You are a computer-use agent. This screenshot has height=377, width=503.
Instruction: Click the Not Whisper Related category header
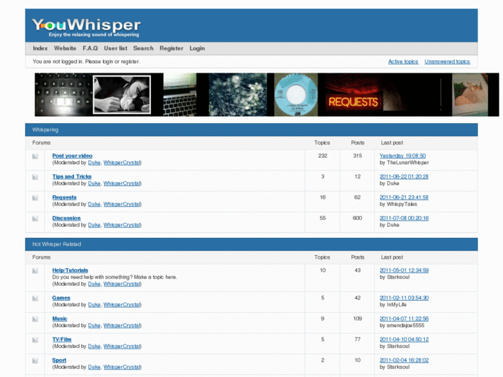[252, 244]
